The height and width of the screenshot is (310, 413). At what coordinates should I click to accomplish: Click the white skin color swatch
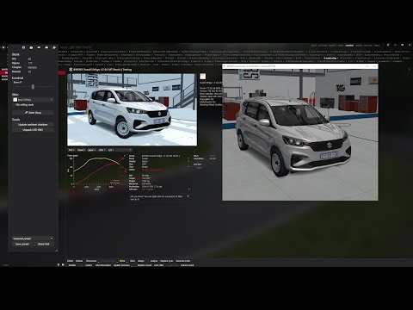tap(15, 100)
